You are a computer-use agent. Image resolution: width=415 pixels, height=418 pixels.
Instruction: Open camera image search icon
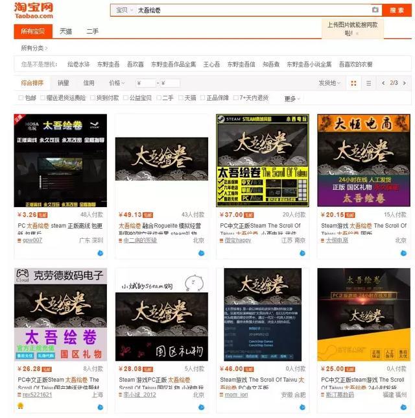[375, 10]
